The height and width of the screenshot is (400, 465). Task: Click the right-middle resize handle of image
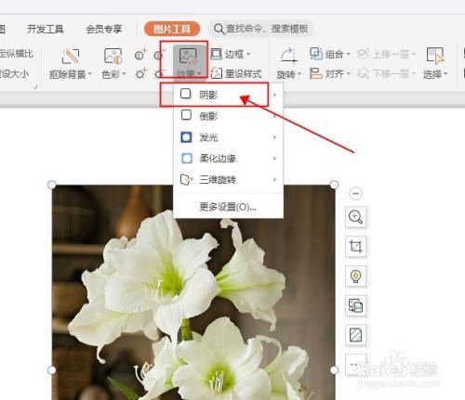tap(334, 369)
